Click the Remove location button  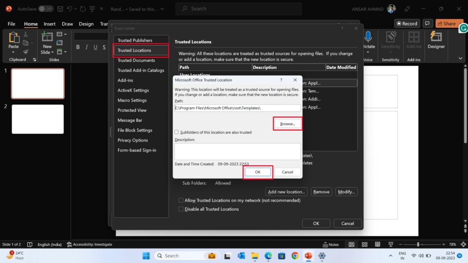321,192
